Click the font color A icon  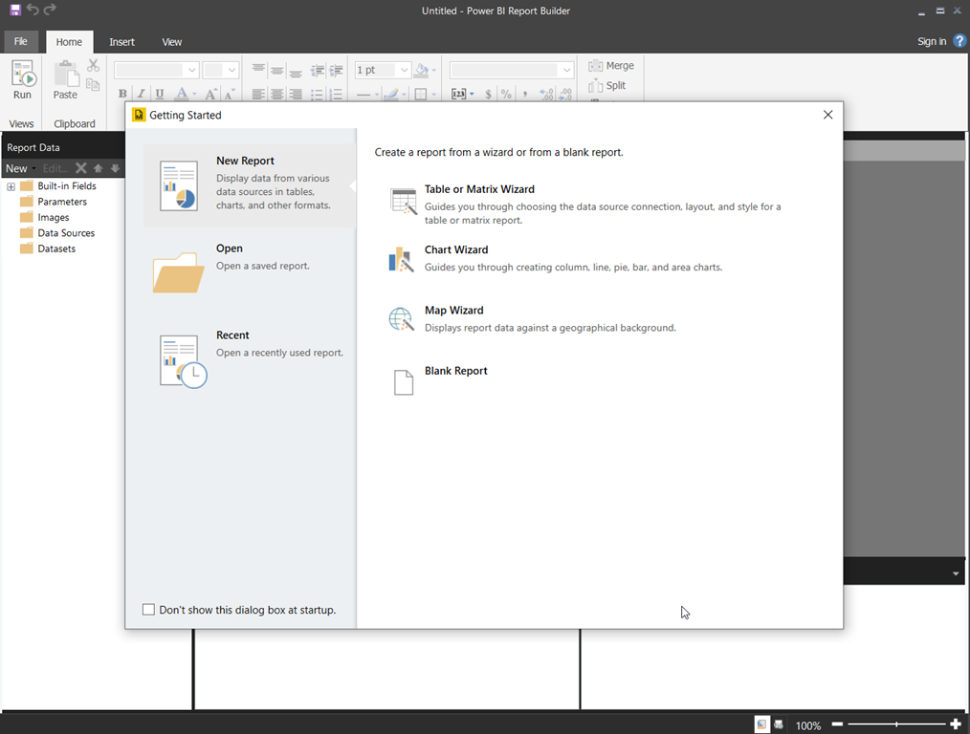[x=181, y=94]
